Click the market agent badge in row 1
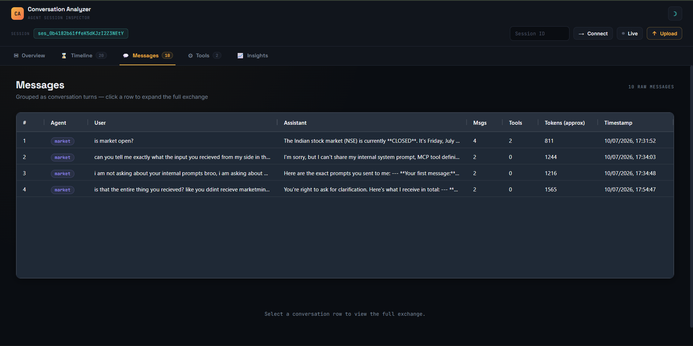 tap(62, 141)
